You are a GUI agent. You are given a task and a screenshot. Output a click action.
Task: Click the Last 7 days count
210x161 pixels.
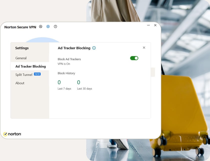coord(59,82)
